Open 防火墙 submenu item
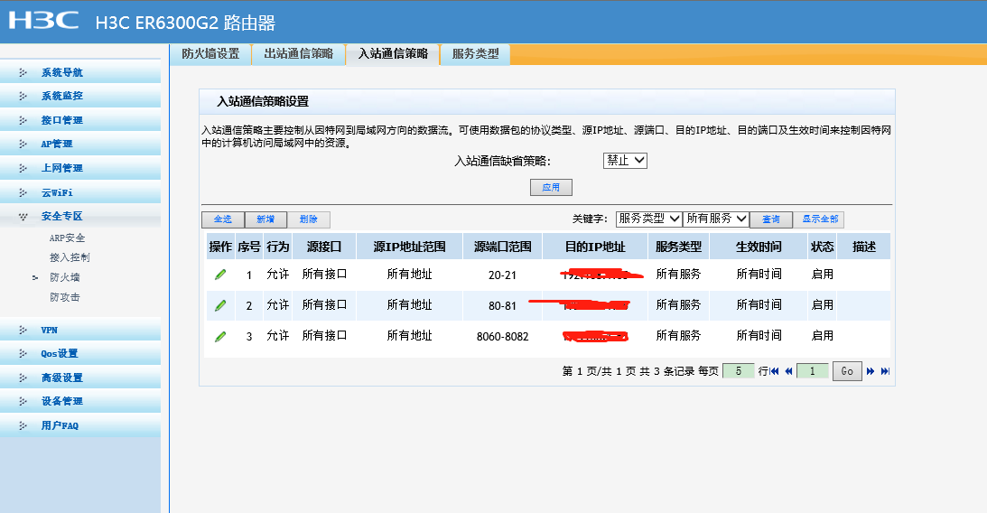The width and height of the screenshot is (987, 513). (65, 277)
